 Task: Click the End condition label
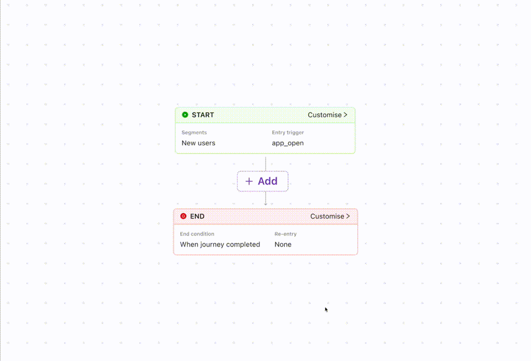[x=197, y=234]
